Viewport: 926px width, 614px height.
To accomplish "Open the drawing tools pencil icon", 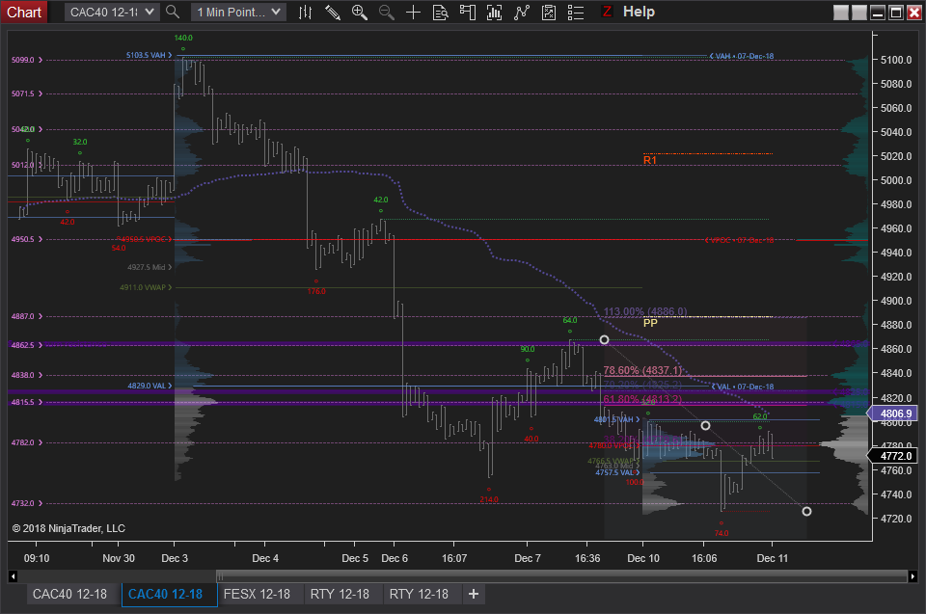I will click(333, 12).
